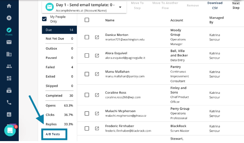Image resolution: width=244 pixels, height=143 pixels.
Task: Select Alora Esquivel's row checkbox
Action: [x=87, y=56]
